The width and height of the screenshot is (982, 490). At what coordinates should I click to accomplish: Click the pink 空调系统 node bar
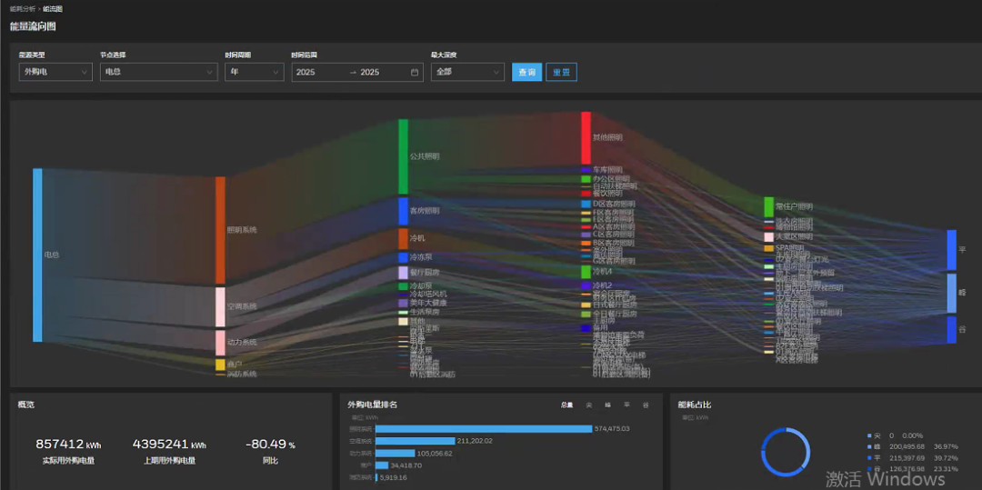tap(220, 306)
